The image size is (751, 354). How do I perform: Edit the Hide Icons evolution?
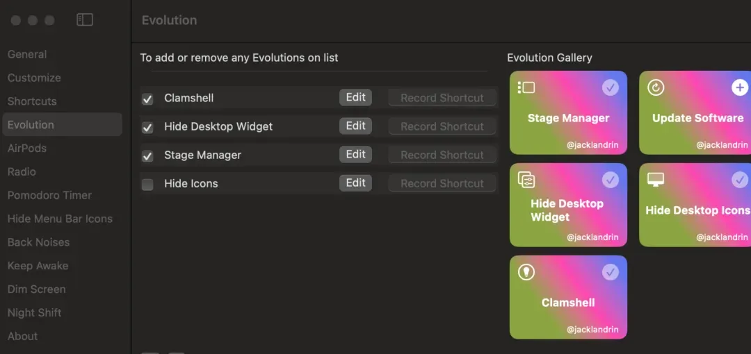[355, 183]
